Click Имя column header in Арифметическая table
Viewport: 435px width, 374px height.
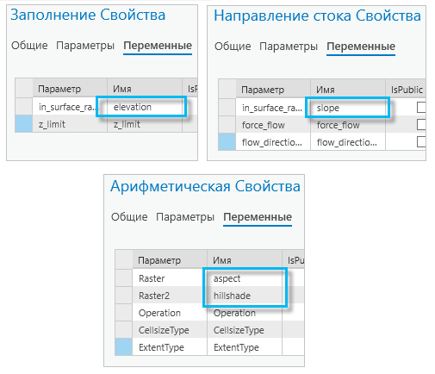tap(245, 260)
